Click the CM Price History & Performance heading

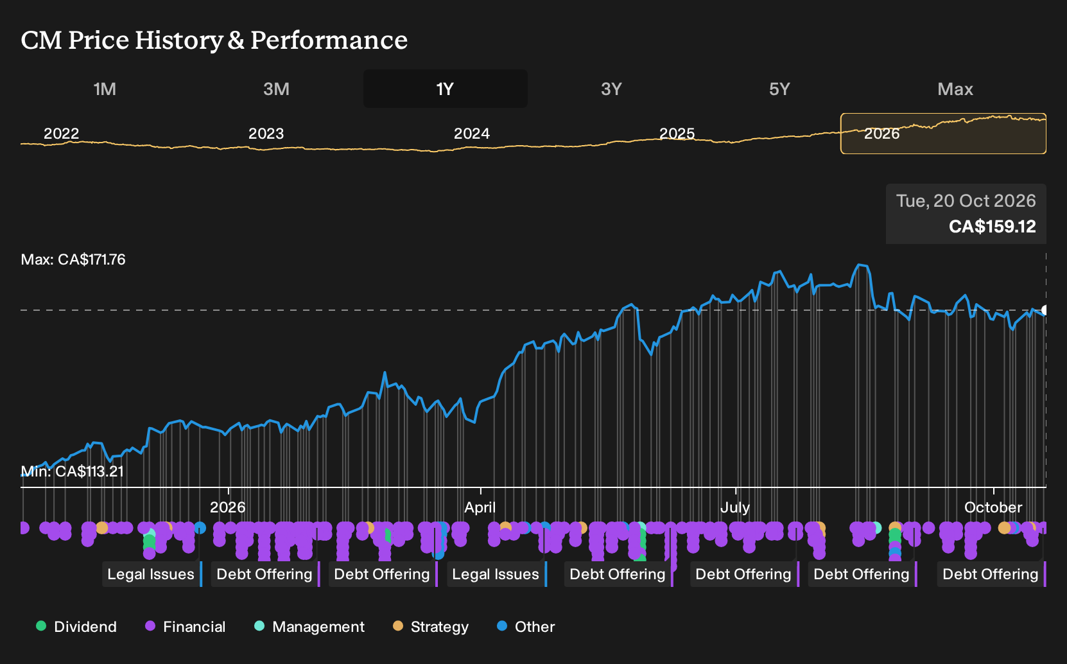pos(214,40)
